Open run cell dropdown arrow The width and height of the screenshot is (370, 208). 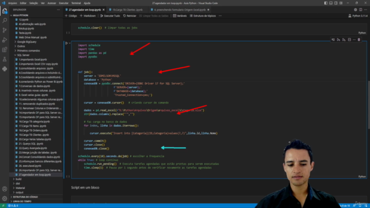(x=69, y=43)
